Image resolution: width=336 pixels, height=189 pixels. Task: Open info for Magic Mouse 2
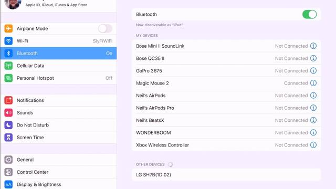pos(313,83)
